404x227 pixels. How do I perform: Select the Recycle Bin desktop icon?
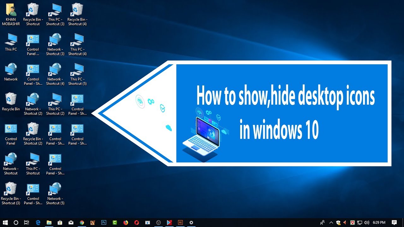[x=11, y=102]
